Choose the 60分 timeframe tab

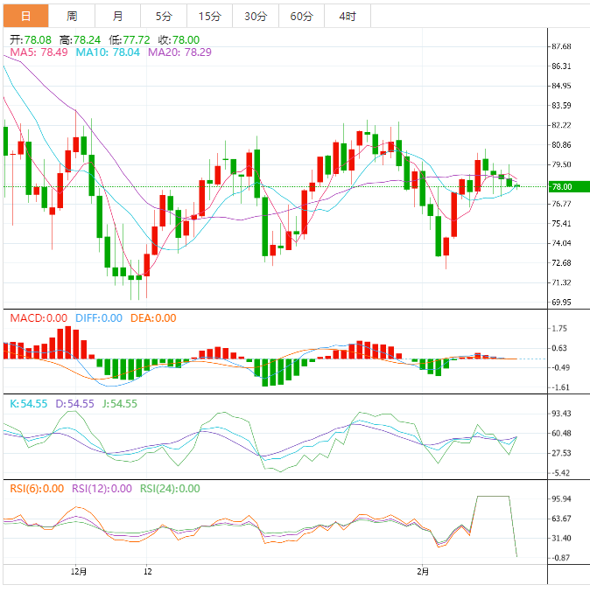point(301,16)
